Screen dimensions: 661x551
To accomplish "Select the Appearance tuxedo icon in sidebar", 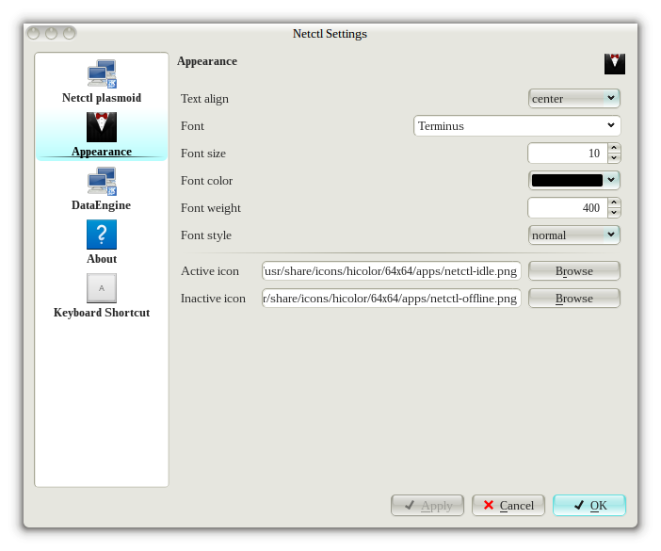I will [x=102, y=127].
